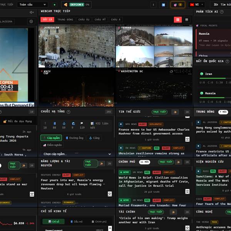Viewport: 231px width, 231px height.
Task: Click the DEFCON 5 status button
Action: tap(76, 5)
